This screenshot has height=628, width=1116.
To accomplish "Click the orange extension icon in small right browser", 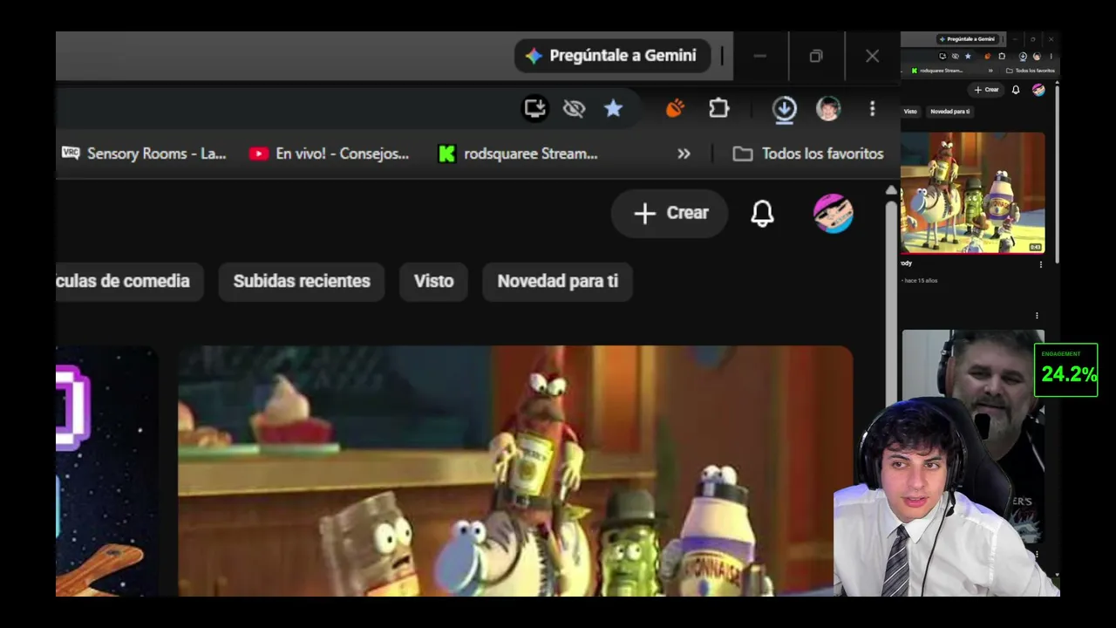I will pos(987,56).
